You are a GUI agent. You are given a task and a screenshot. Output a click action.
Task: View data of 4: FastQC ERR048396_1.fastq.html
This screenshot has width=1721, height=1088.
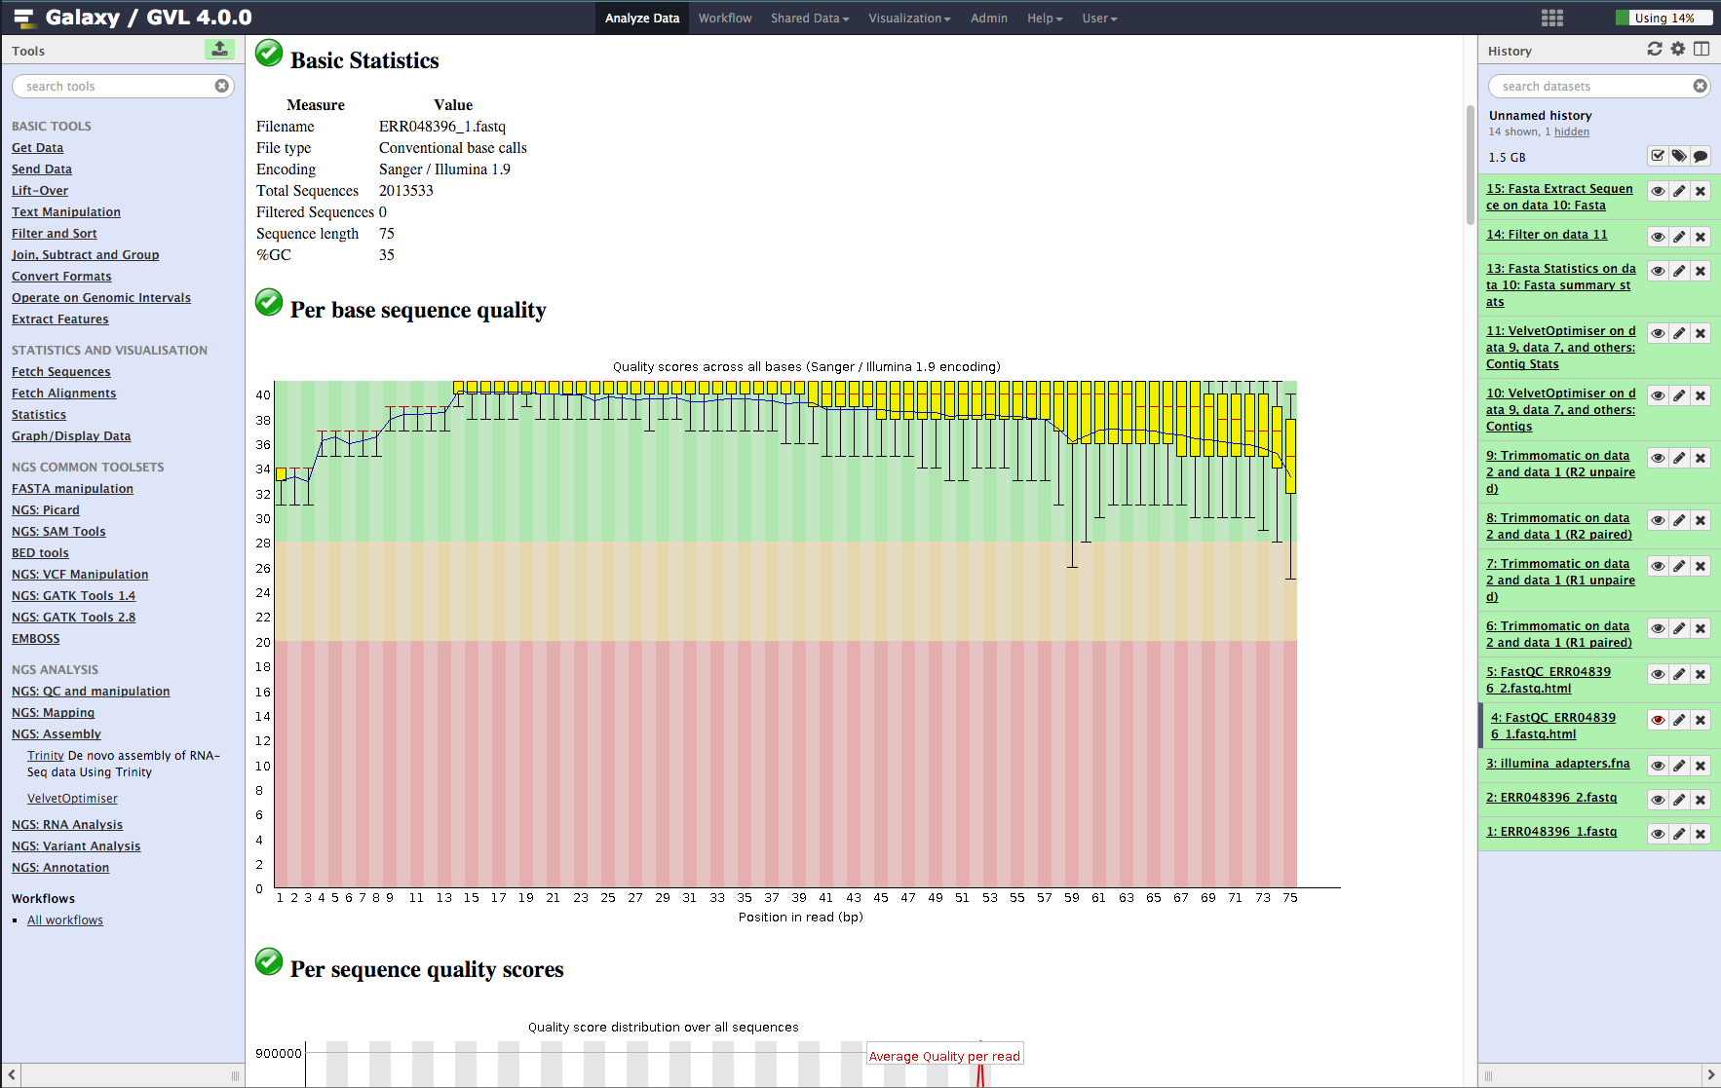point(1658,720)
